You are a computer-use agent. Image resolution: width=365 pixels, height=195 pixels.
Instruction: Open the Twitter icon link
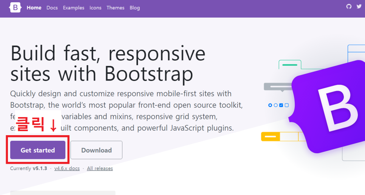(359, 6)
